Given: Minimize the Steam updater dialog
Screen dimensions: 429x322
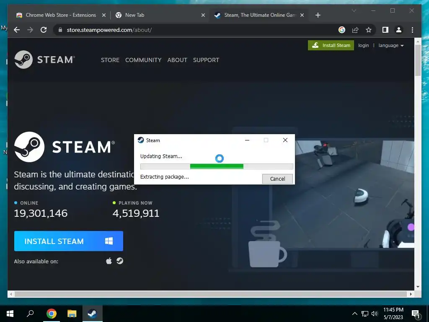Looking at the screenshot, I should 247,140.
